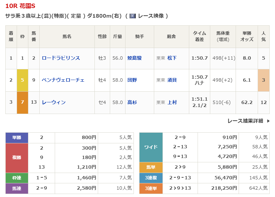The image size is (275, 197).
Task: Select the 単勝 payout label
Action: click(x=17, y=137)
